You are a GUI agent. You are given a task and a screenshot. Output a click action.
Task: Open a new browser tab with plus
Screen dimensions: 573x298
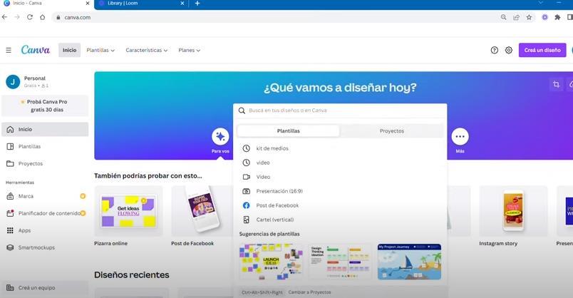coord(197,4)
